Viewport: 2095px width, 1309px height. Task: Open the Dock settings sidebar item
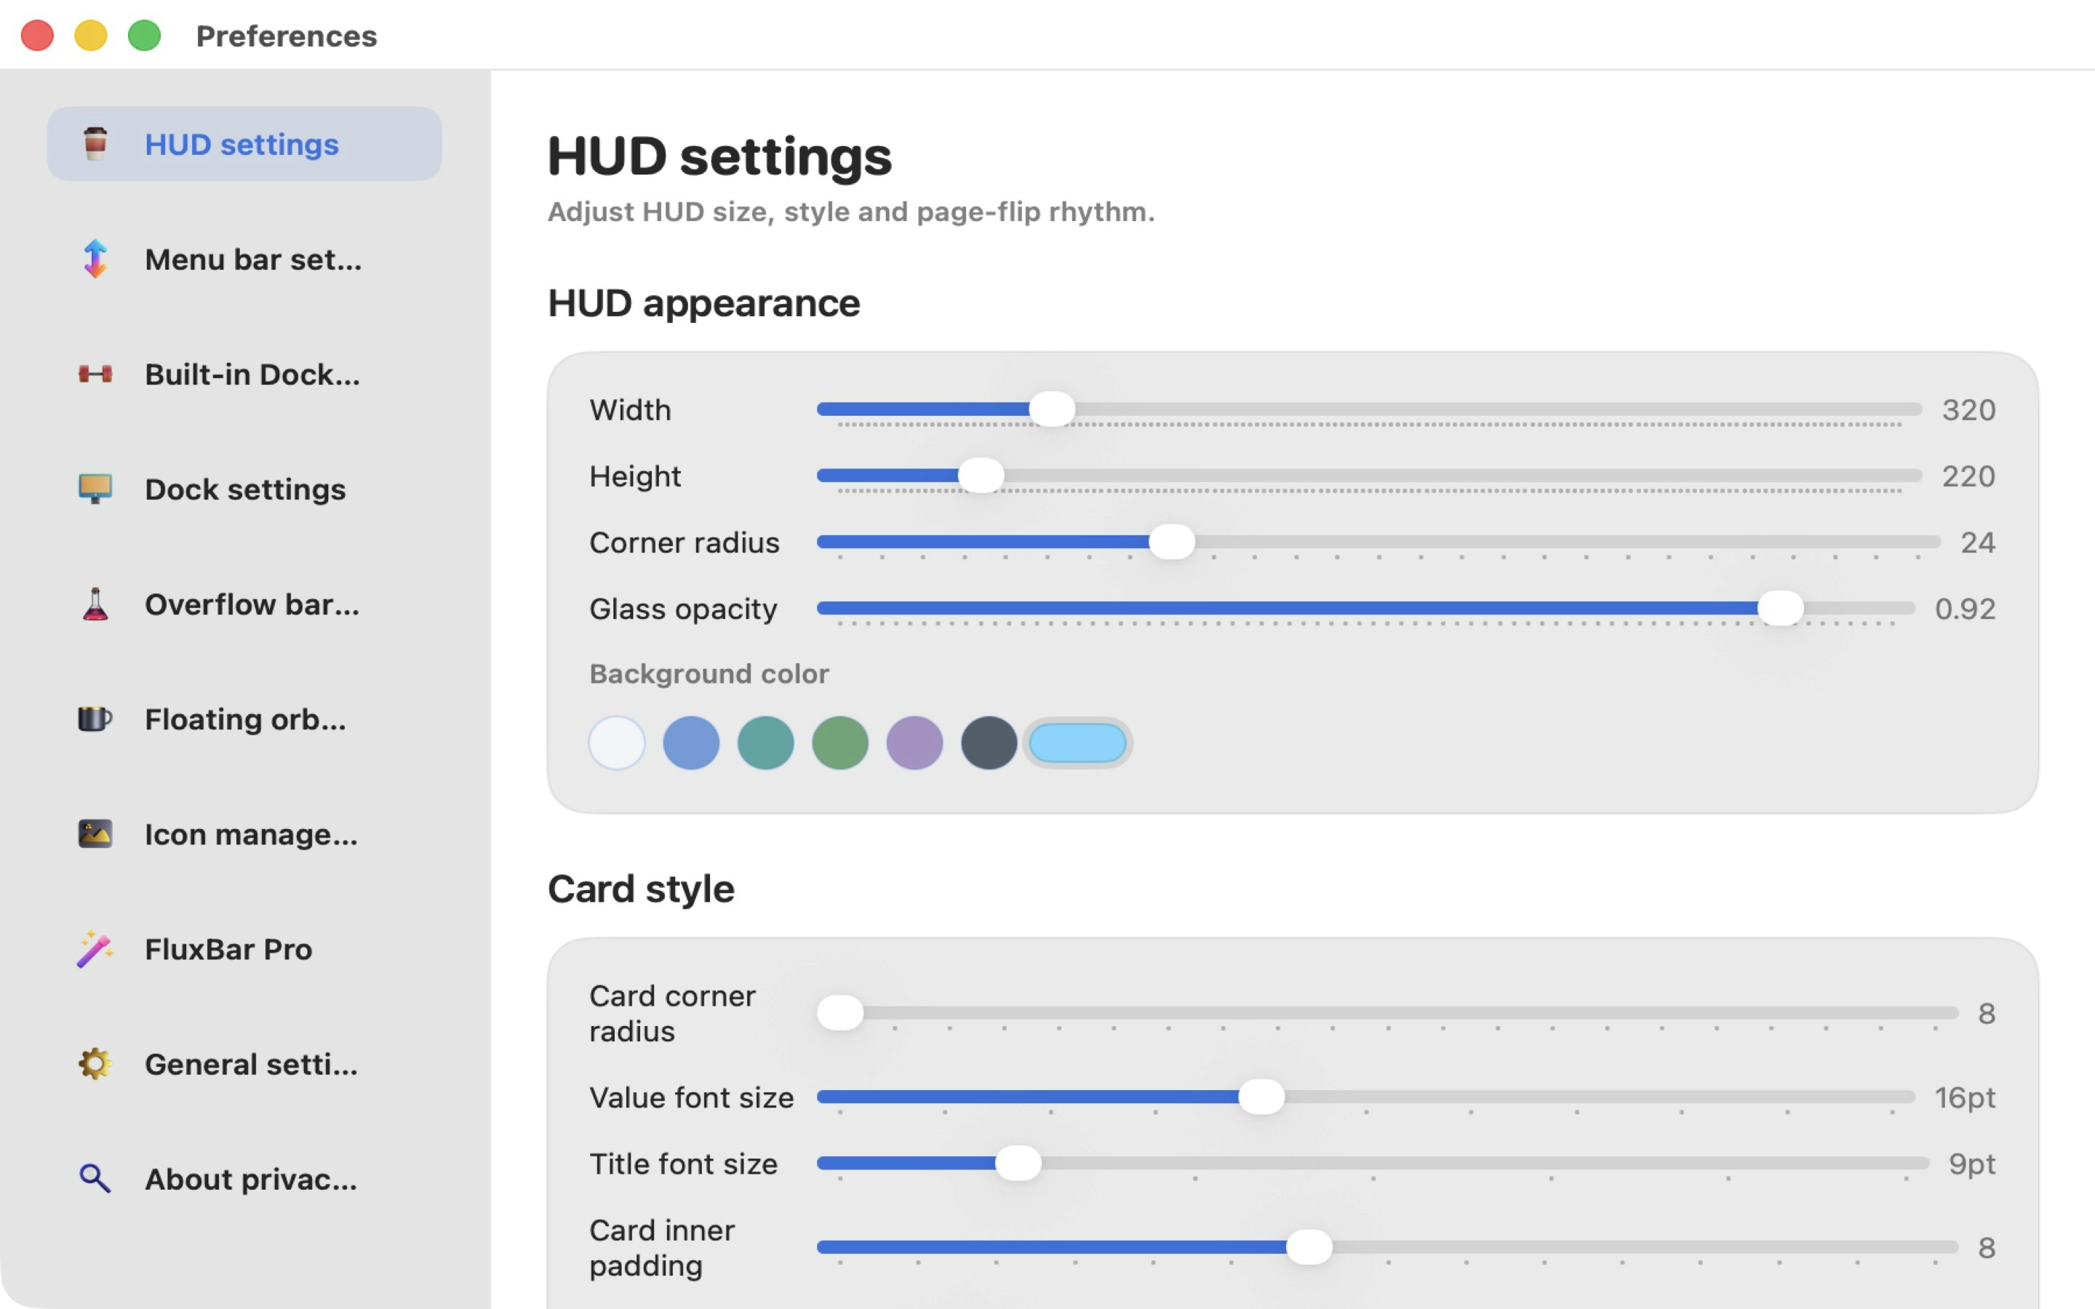point(245,489)
